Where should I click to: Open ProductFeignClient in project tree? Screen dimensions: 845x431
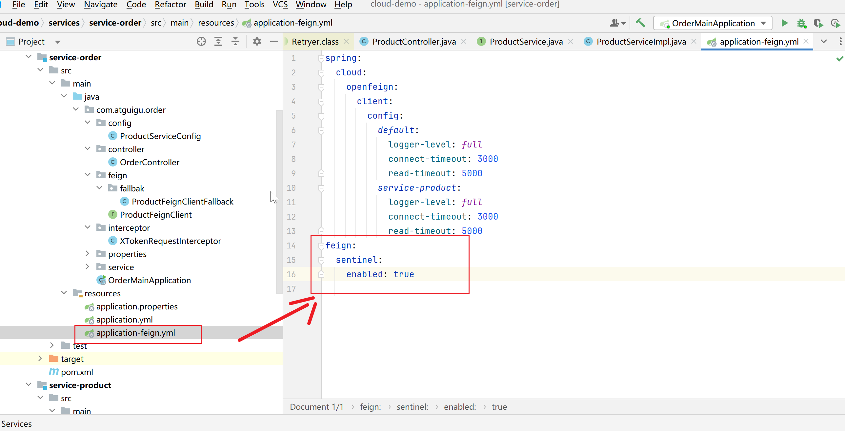(155, 214)
